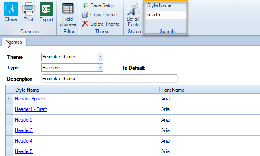The image size is (260, 156).
Task: Click the Style Name search field
Action: (x=166, y=15)
